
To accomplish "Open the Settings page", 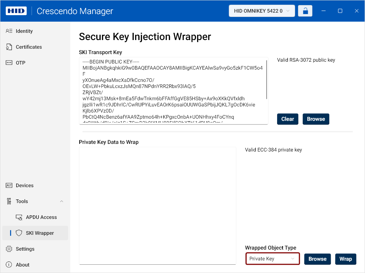I will point(35,249).
